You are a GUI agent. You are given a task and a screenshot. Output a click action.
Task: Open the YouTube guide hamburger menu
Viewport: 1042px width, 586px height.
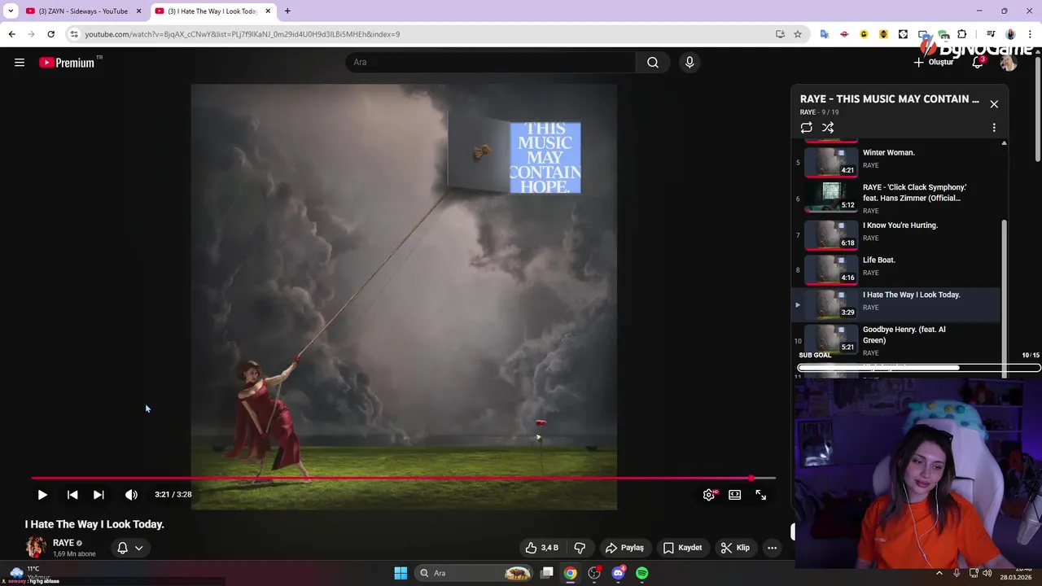[x=20, y=63]
